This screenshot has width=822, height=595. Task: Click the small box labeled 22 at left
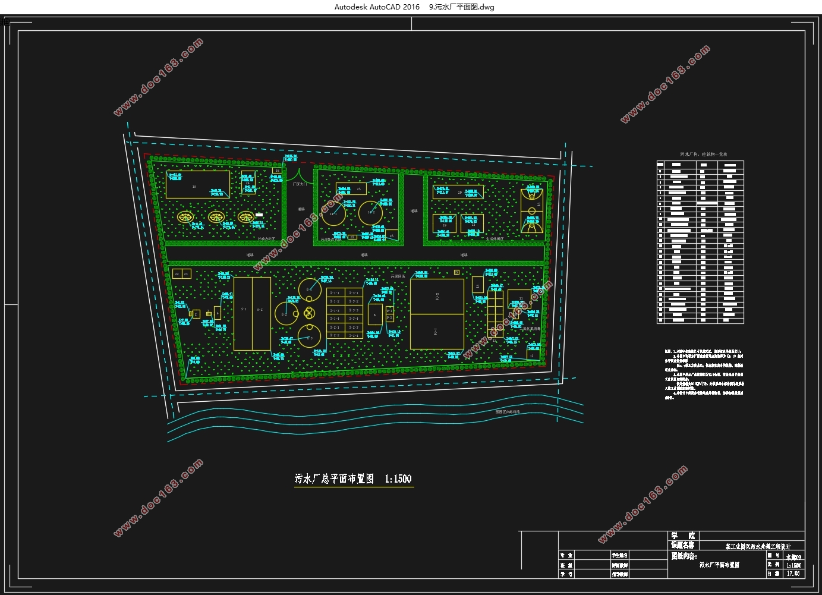coord(177,274)
